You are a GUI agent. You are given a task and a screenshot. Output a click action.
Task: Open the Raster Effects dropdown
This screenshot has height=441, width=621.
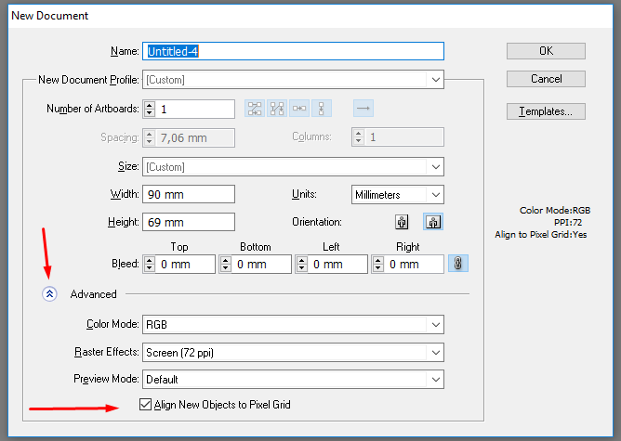tap(435, 353)
